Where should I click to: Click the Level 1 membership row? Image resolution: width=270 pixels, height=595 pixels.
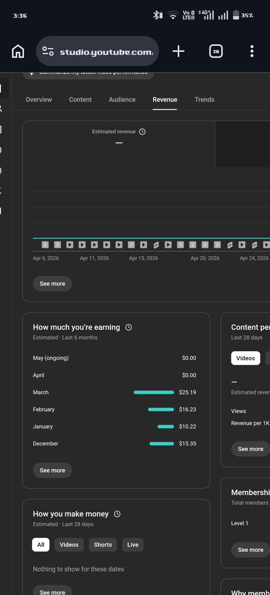pos(250,523)
